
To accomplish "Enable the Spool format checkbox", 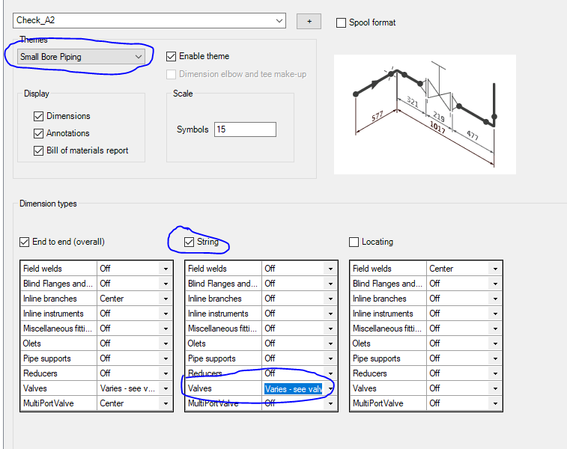I will [342, 22].
